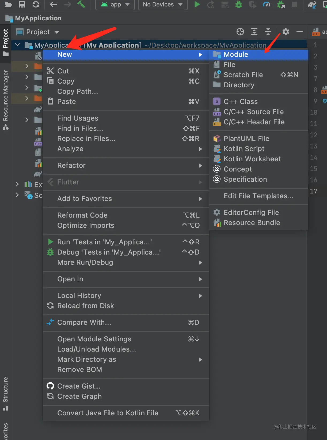Select C/C++ Header File option
This screenshot has height=440, width=327.
tap(259, 122)
